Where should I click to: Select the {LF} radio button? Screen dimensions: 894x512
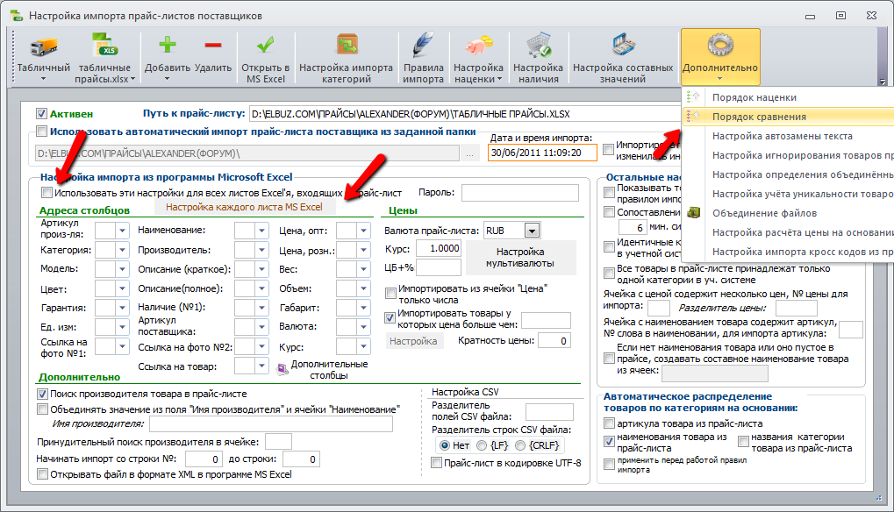click(482, 445)
